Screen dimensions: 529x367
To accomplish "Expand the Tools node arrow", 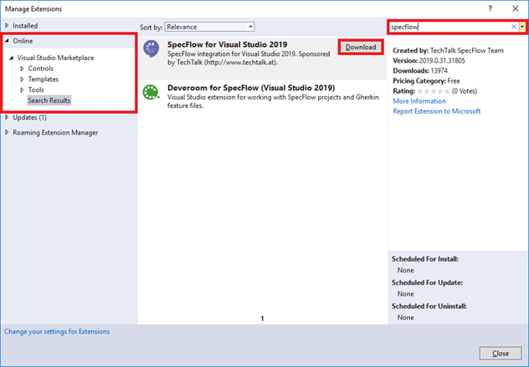I will tap(22, 90).
